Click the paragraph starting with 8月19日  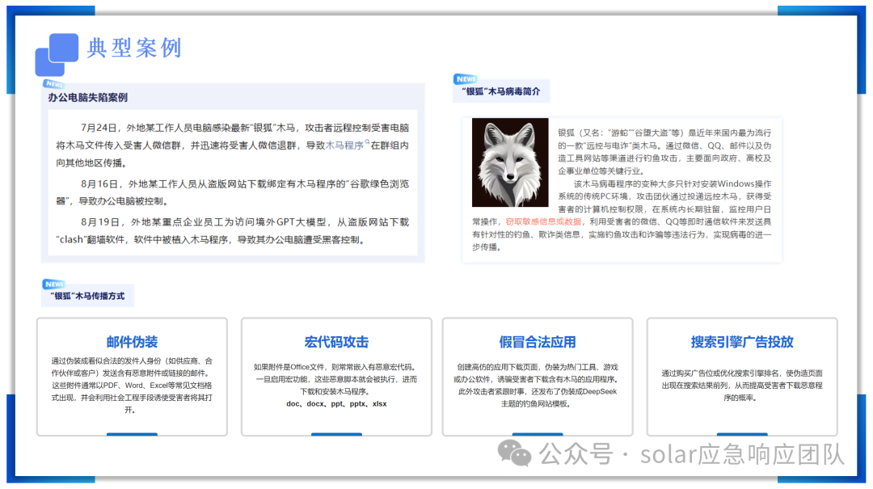coord(233,230)
